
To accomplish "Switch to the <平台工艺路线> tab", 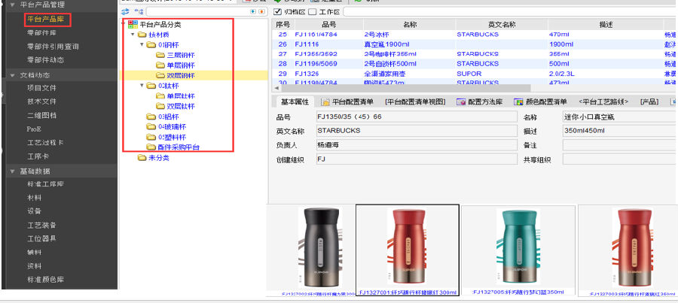I will click(603, 102).
